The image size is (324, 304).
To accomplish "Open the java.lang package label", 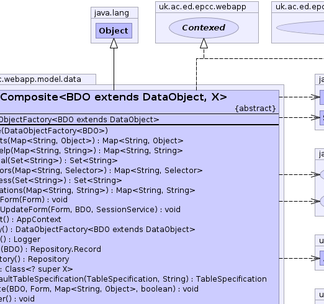I will pos(112,13).
